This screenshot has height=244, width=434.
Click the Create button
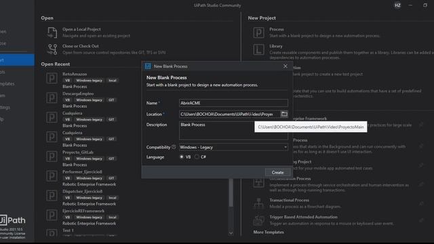click(x=277, y=172)
